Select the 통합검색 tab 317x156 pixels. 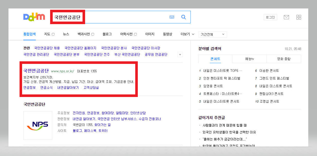pos(30,34)
